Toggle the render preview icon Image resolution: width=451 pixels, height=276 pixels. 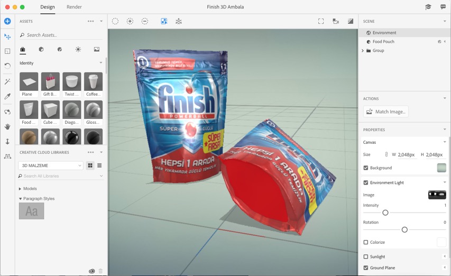point(351,21)
